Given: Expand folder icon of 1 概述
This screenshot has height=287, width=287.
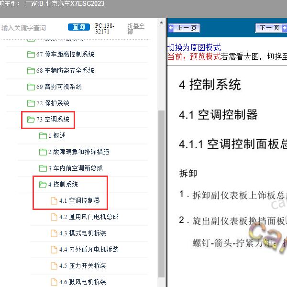Looking at the screenshot, I should click(x=43, y=136).
